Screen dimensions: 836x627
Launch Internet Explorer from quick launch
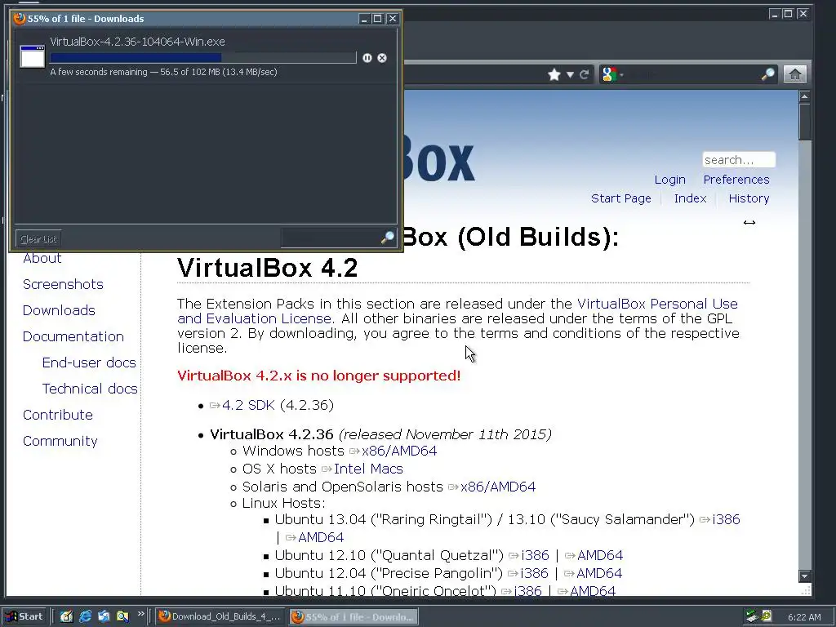(85, 616)
